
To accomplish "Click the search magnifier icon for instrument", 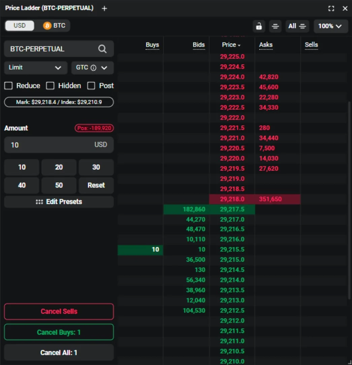I will pos(102,49).
